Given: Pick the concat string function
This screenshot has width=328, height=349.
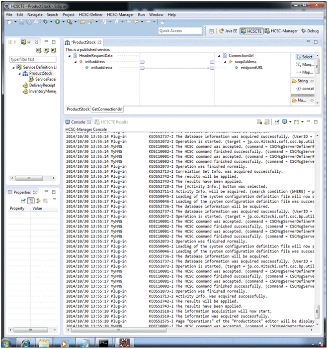Looking at the screenshot, I should click(307, 88).
